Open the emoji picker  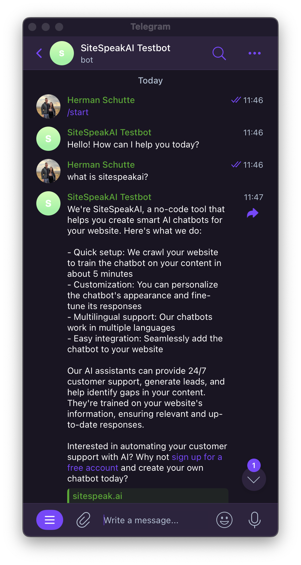click(x=224, y=520)
